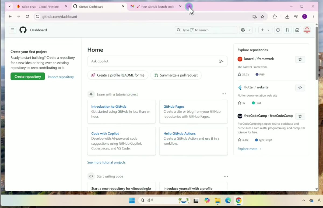Click See more tutorial projects link
This screenshot has height=208, width=323.
(x=106, y=162)
